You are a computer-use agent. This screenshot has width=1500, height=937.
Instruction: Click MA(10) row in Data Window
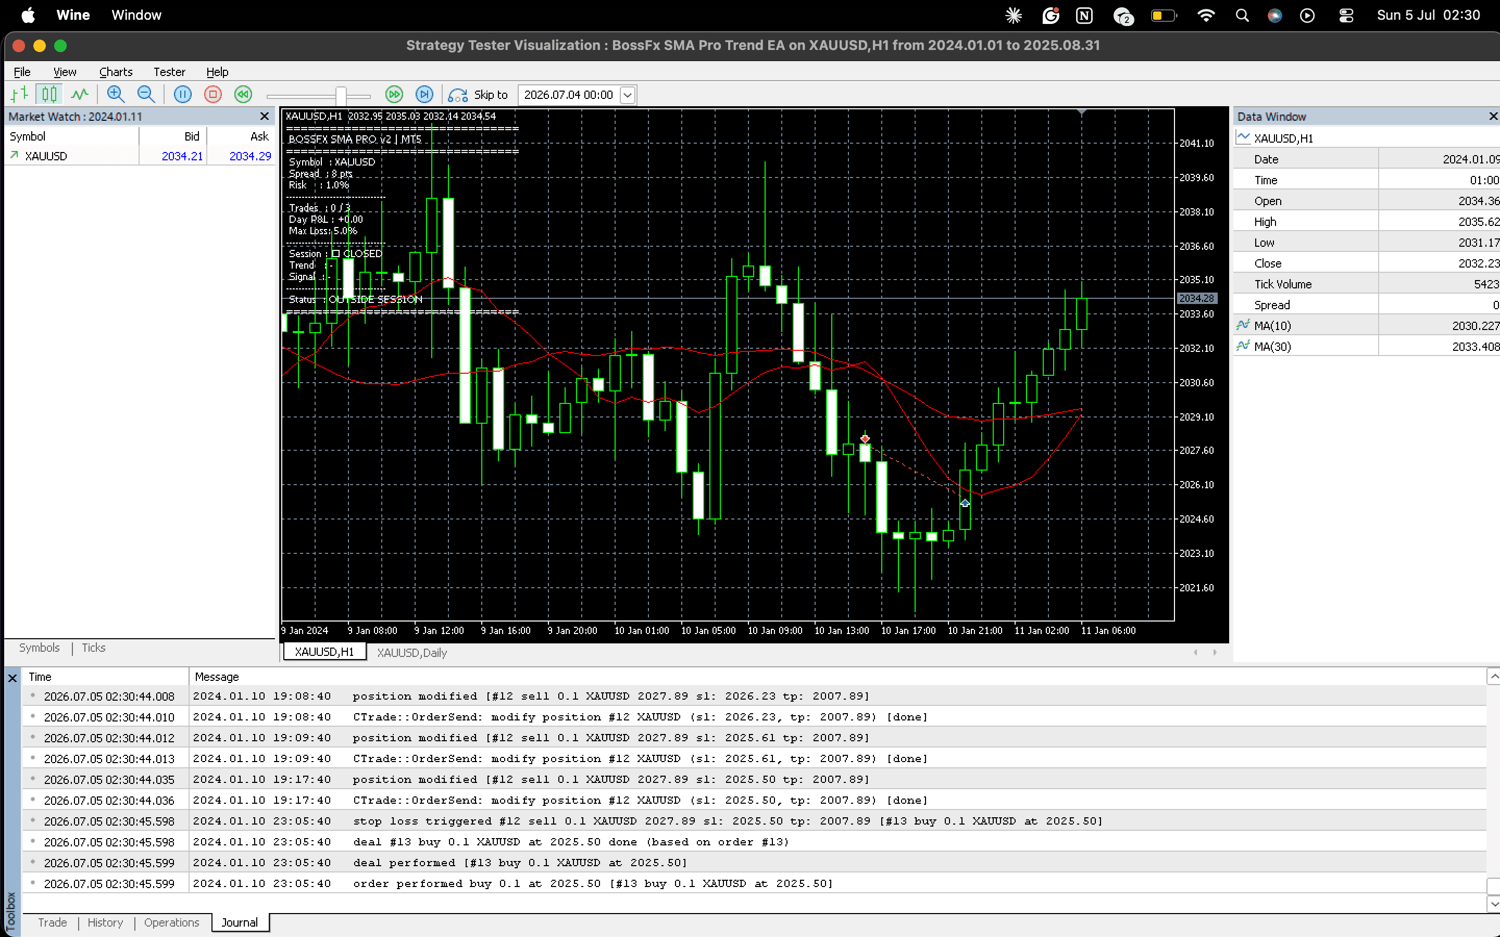coord(1367,325)
